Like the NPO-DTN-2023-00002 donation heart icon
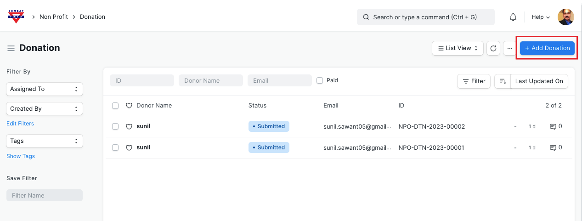 click(129, 126)
